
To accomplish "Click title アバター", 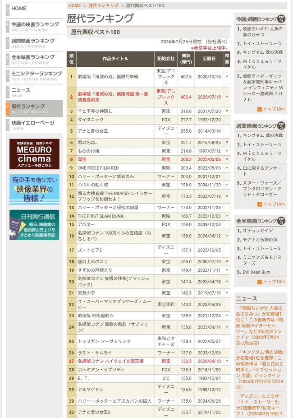I will tap(86, 225).
